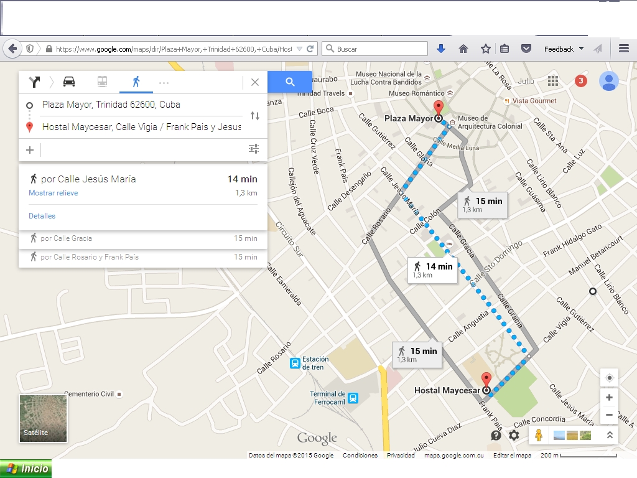Click the my location button
This screenshot has height=478, width=637.
pyautogui.click(x=610, y=378)
